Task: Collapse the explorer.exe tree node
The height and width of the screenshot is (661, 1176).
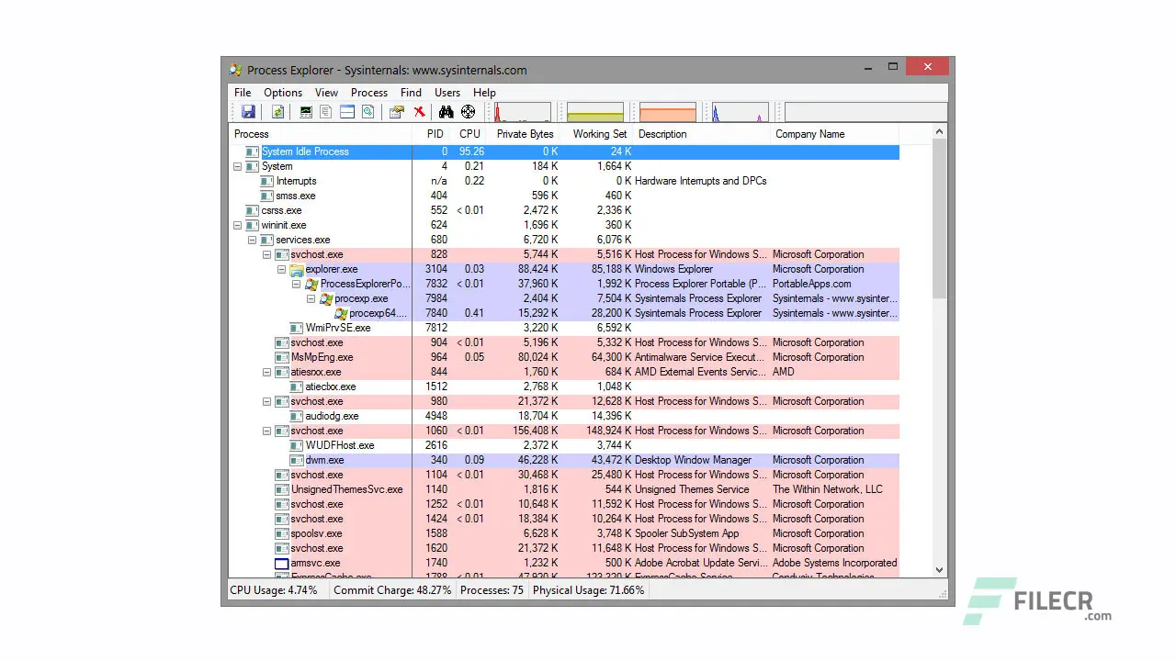Action: pos(282,270)
